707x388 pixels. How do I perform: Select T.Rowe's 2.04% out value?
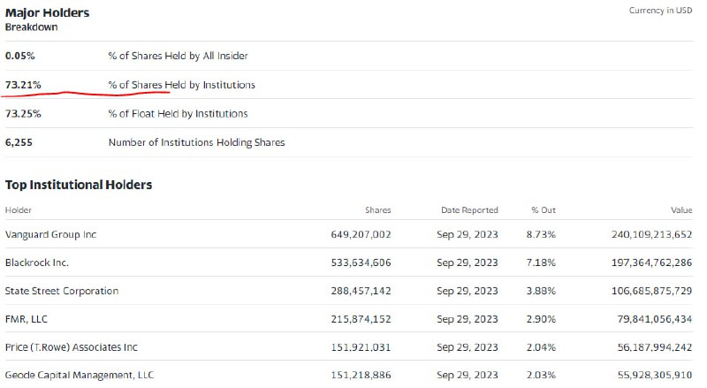[541, 347]
